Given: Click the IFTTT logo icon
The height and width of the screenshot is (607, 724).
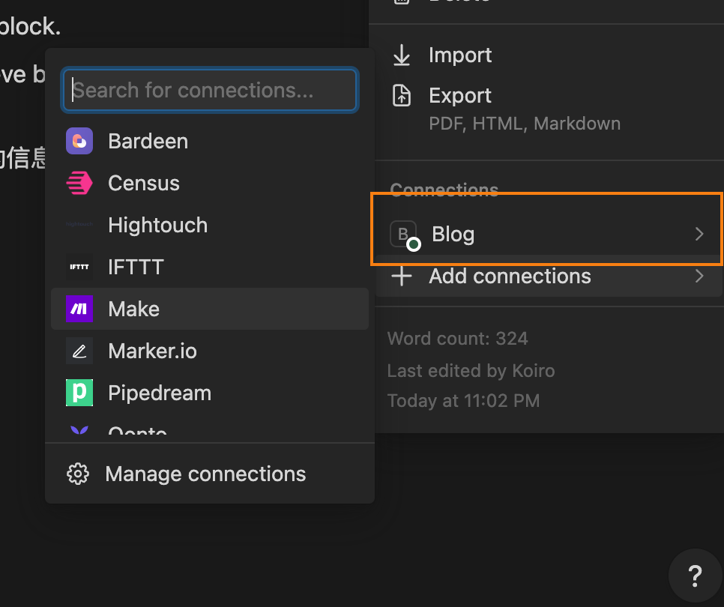Looking at the screenshot, I should [79, 267].
